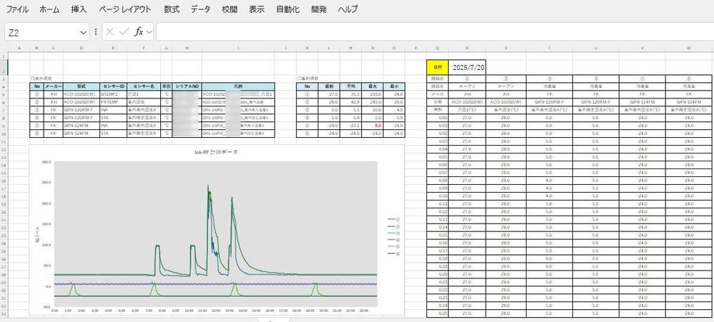Image resolution: width=714 pixels, height=322 pixels.
Task: Select the 平均 header in summary table
Action: click(351, 86)
